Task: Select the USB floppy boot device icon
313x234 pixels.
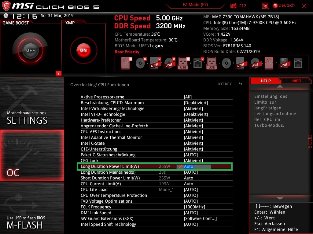Action: click(x=284, y=63)
